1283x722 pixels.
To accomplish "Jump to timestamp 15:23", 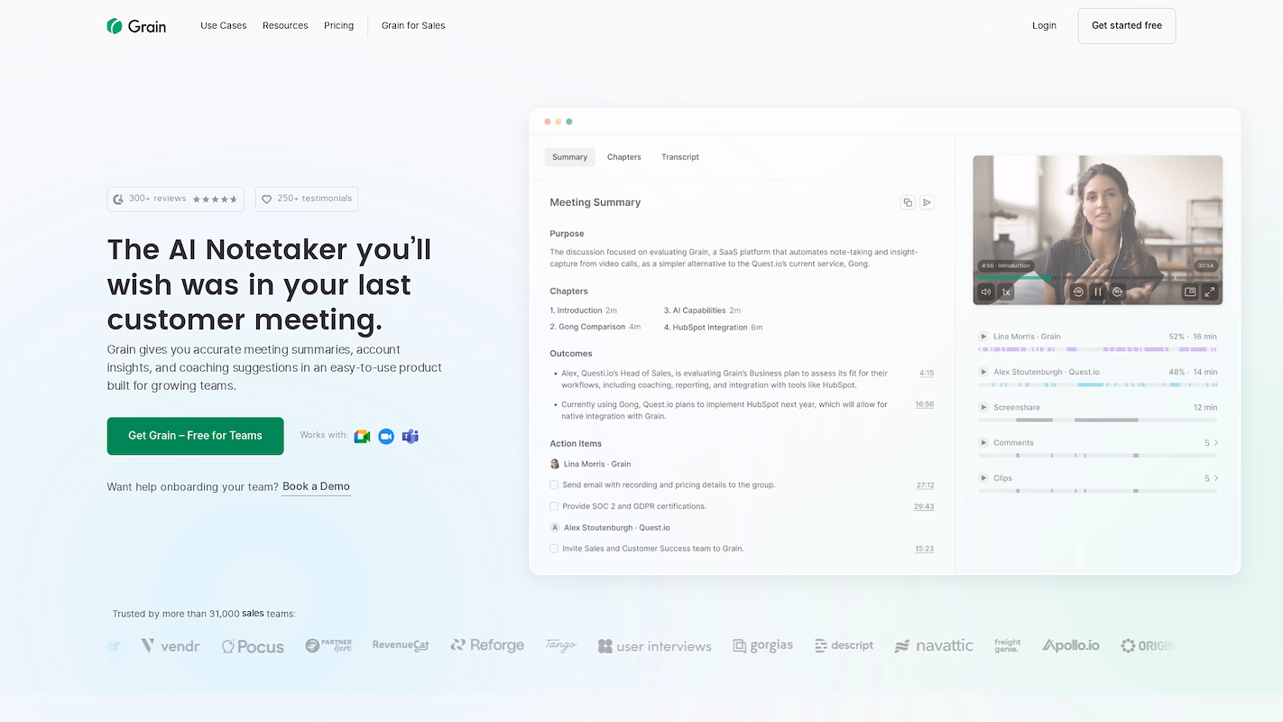I will click(x=924, y=549).
